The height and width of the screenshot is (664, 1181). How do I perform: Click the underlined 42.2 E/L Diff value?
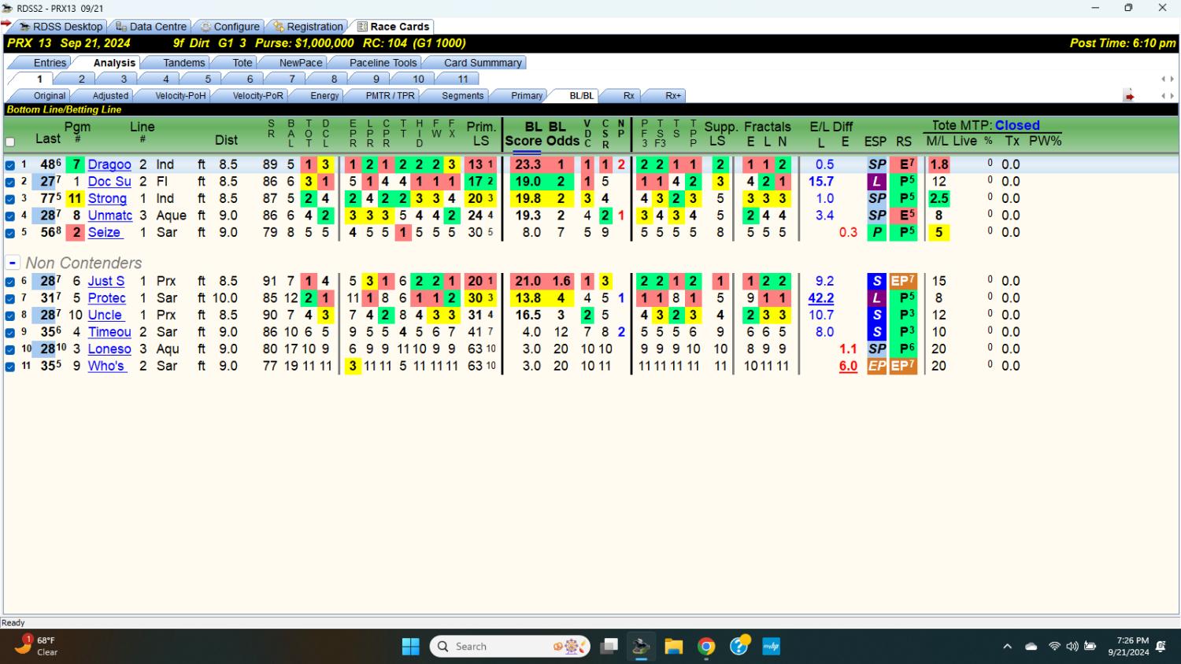point(821,298)
